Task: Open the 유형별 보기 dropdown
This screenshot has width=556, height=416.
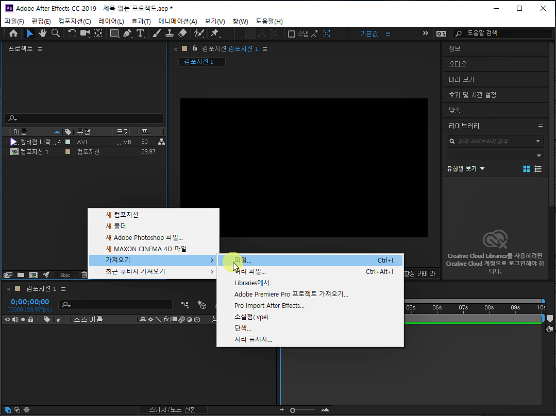Action: click(466, 169)
